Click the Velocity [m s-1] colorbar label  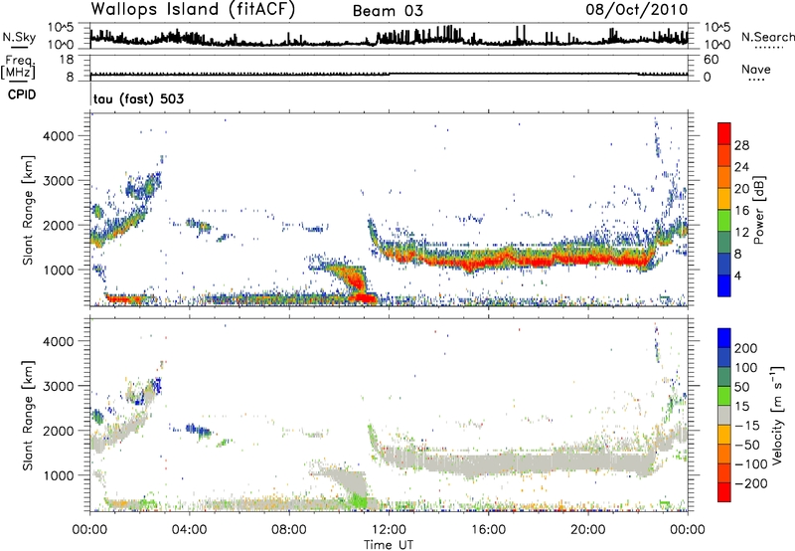point(776,415)
